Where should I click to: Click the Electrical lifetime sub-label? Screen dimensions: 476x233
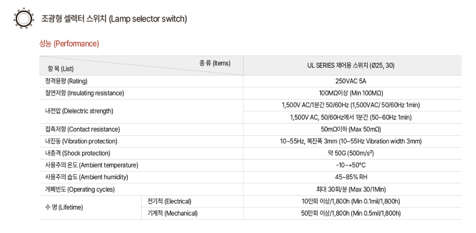coord(169,201)
